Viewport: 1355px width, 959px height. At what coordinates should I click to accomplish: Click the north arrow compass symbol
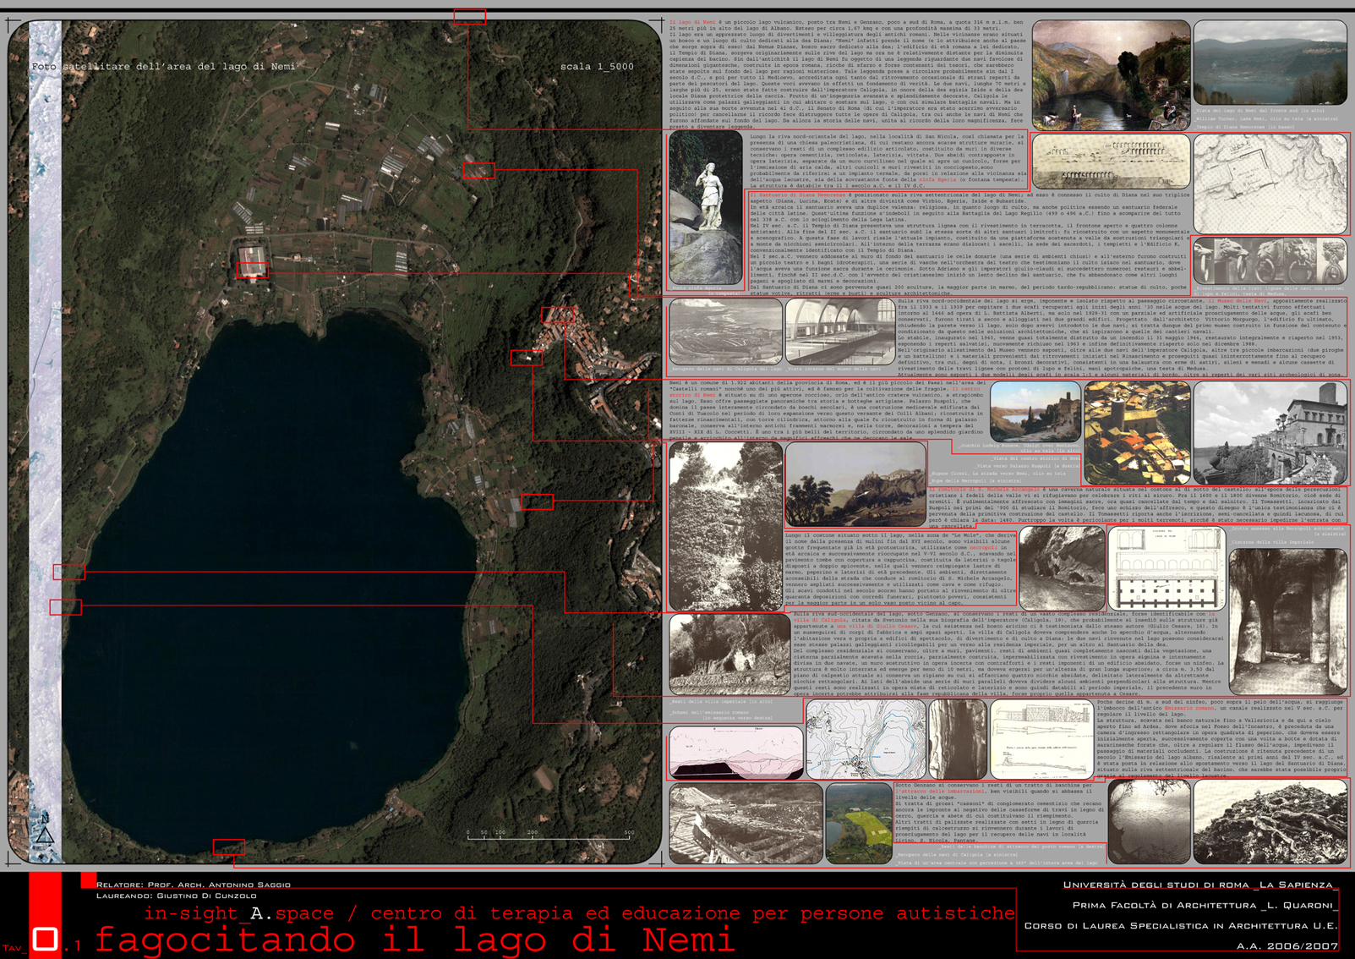[45, 831]
